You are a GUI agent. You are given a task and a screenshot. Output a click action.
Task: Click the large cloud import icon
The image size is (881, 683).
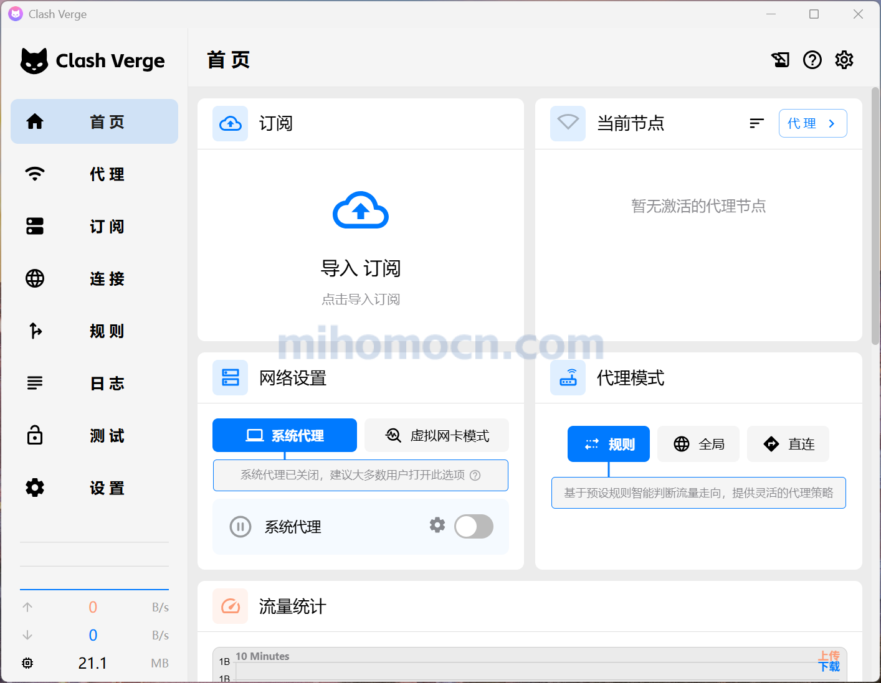pyautogui.click(x=361, y=210)
